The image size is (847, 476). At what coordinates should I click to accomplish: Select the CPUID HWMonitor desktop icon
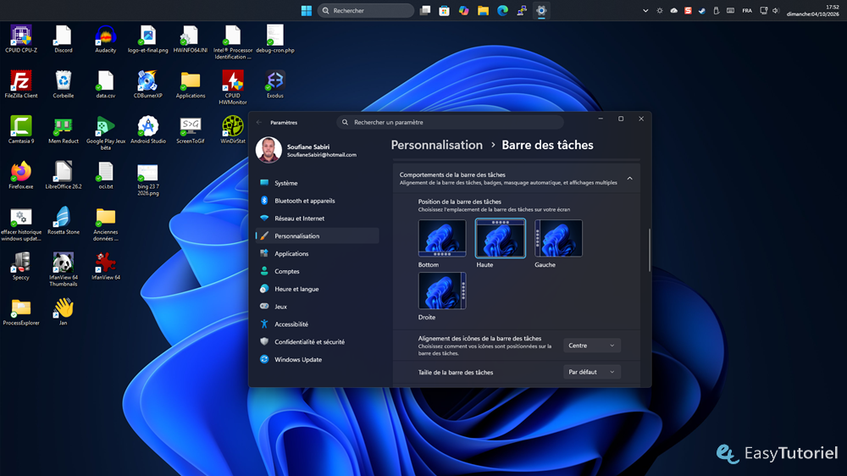(x=232, y=87)
